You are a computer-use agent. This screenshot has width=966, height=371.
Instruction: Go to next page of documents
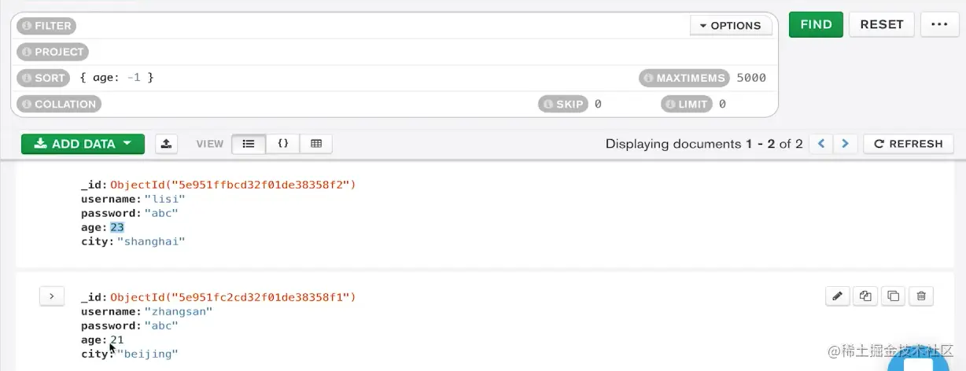coord(846,144)
